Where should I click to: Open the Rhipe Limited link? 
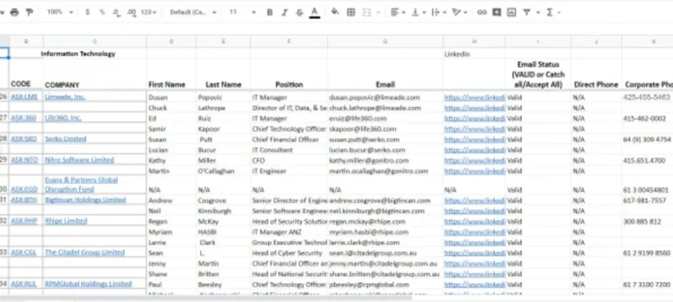pos(66,221)
